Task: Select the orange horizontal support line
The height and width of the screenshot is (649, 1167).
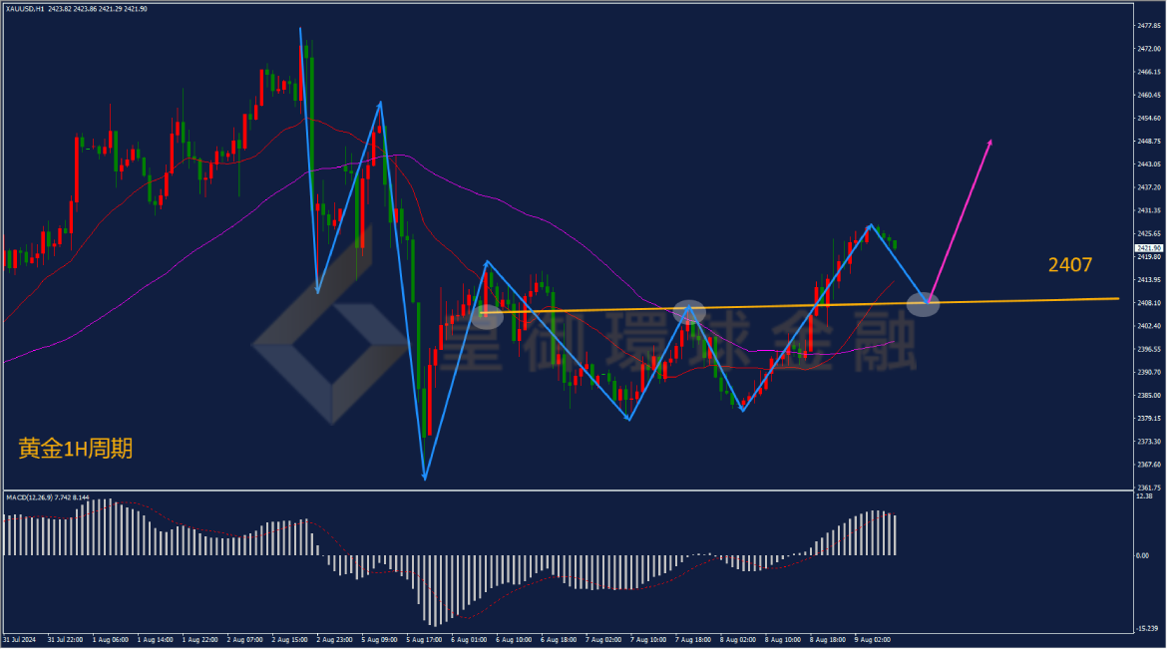Action: pyautogui.click(x=800, y=304)
